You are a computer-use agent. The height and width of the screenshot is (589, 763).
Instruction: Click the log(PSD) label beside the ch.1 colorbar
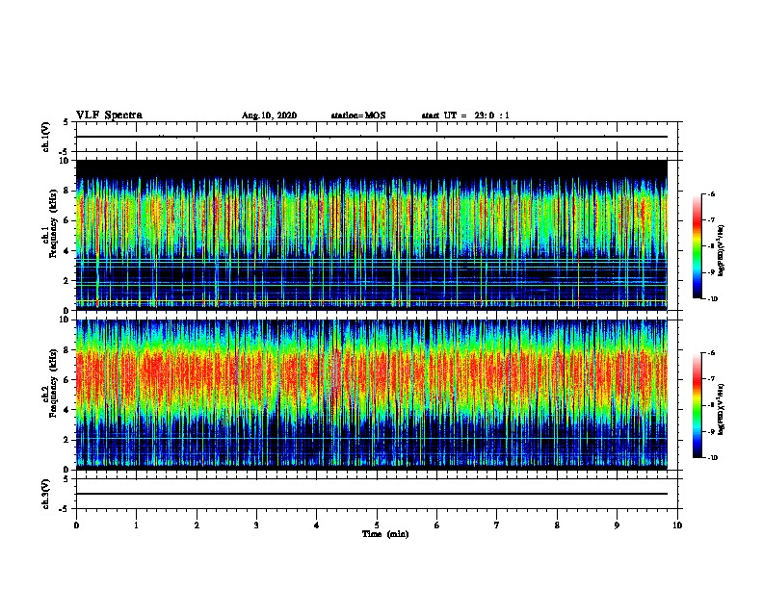(x=722, y=250)
